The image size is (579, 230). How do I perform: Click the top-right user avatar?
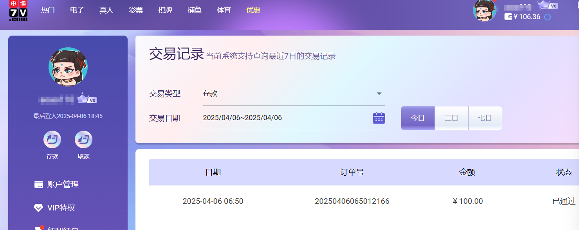(x=484, y=11)
